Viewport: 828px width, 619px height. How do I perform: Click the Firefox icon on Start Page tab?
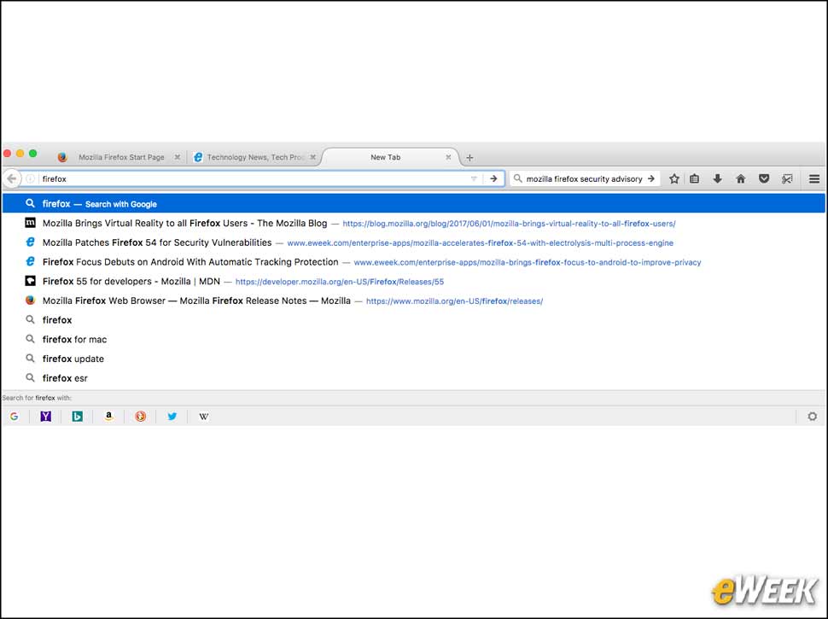(62, 157)
